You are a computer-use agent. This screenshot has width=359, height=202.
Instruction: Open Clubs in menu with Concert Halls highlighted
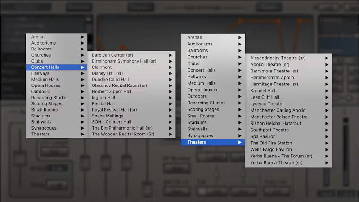(57, 61)
